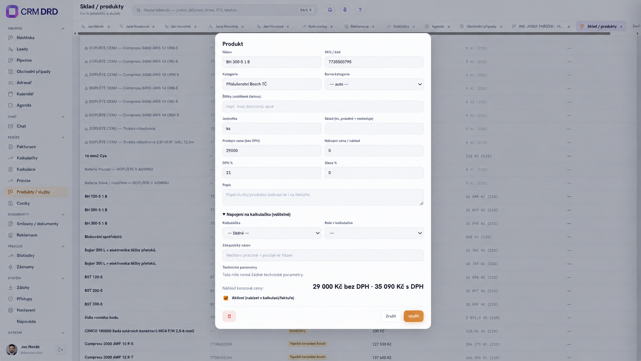Viewport: 641px width, 361px height.
Task: Click the Štítky input field
Action: pyautogui.click(x=323, y=106)
